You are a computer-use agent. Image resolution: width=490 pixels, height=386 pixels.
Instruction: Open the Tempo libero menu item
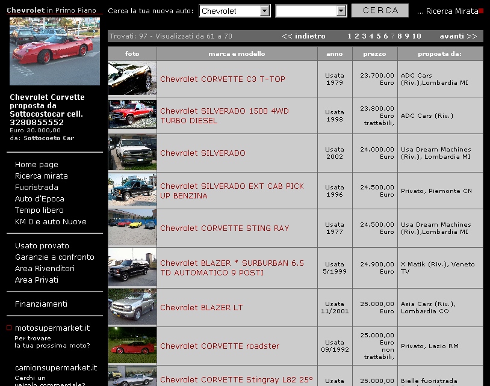(x=39, y=210)
